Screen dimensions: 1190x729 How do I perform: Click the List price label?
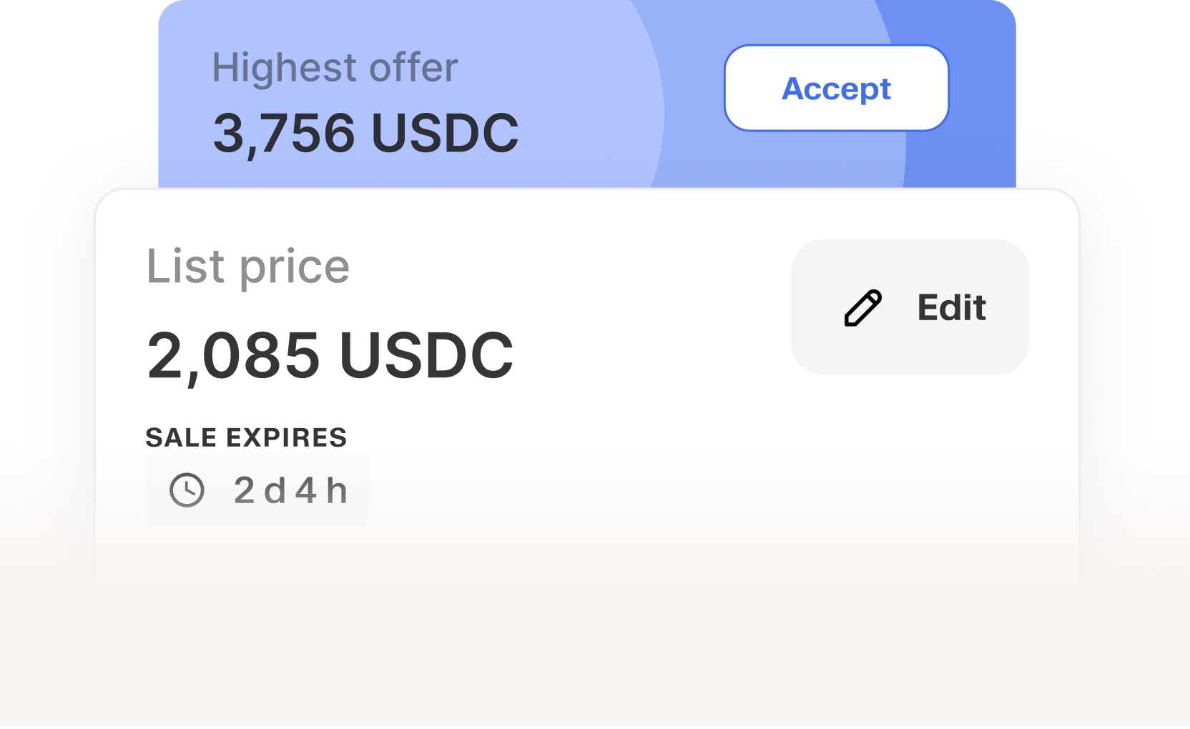[247, 267]
